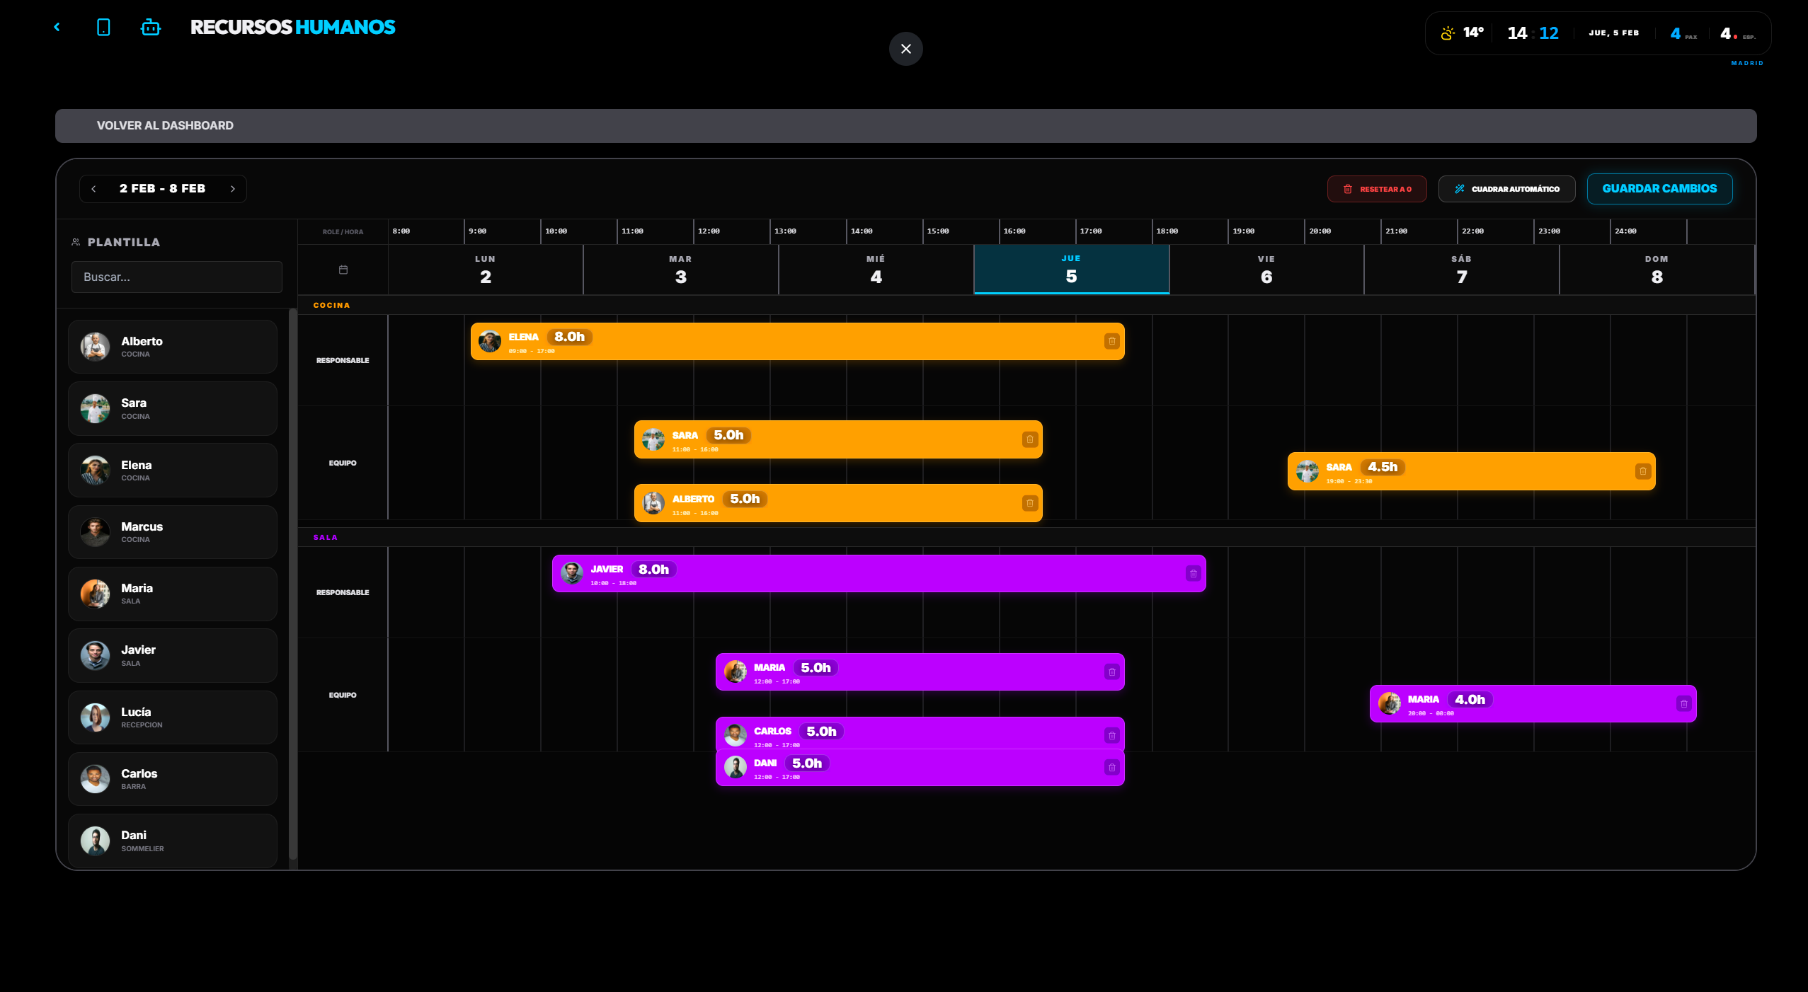Remove Sara's 4.5h evening shift trash icon
Image resolution: width=1808 pixels, height=992 pixels.
(1642, 471)
